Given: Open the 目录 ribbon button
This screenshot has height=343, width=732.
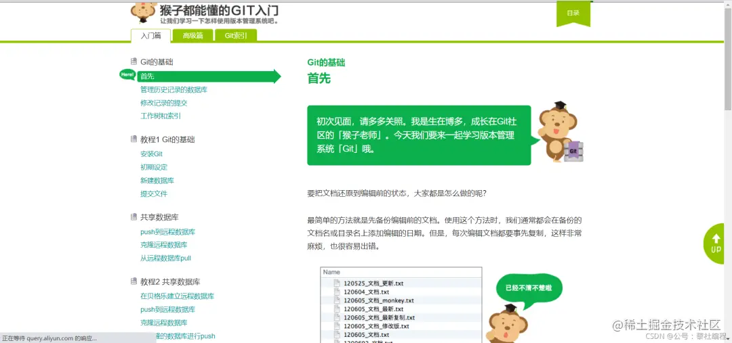Looking at the screenshot, I should coord(573,13).
